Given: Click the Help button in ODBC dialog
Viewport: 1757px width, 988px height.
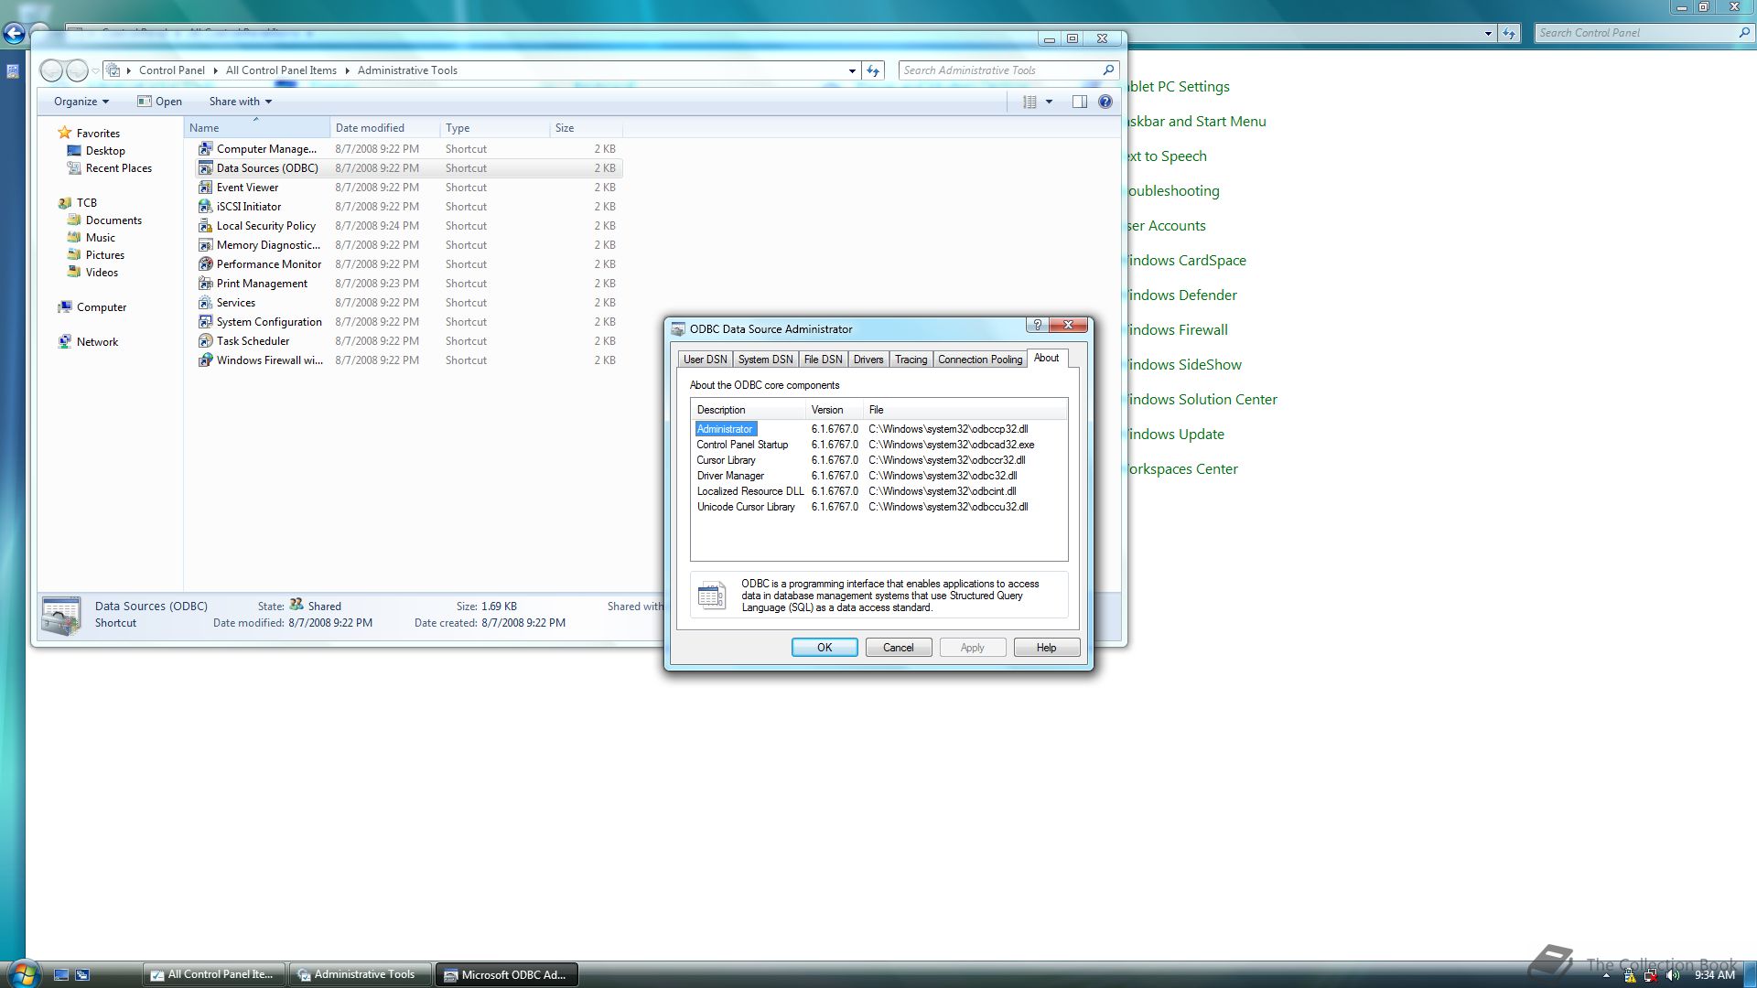Looking at the screenshot, I should [x=1047, y=648].
